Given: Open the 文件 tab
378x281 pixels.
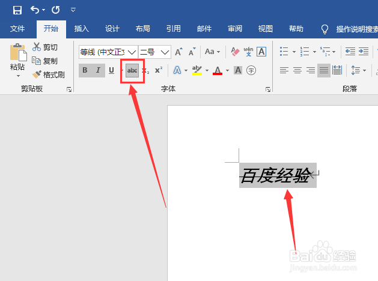Looking at the screenshot, I should [17, 29].
